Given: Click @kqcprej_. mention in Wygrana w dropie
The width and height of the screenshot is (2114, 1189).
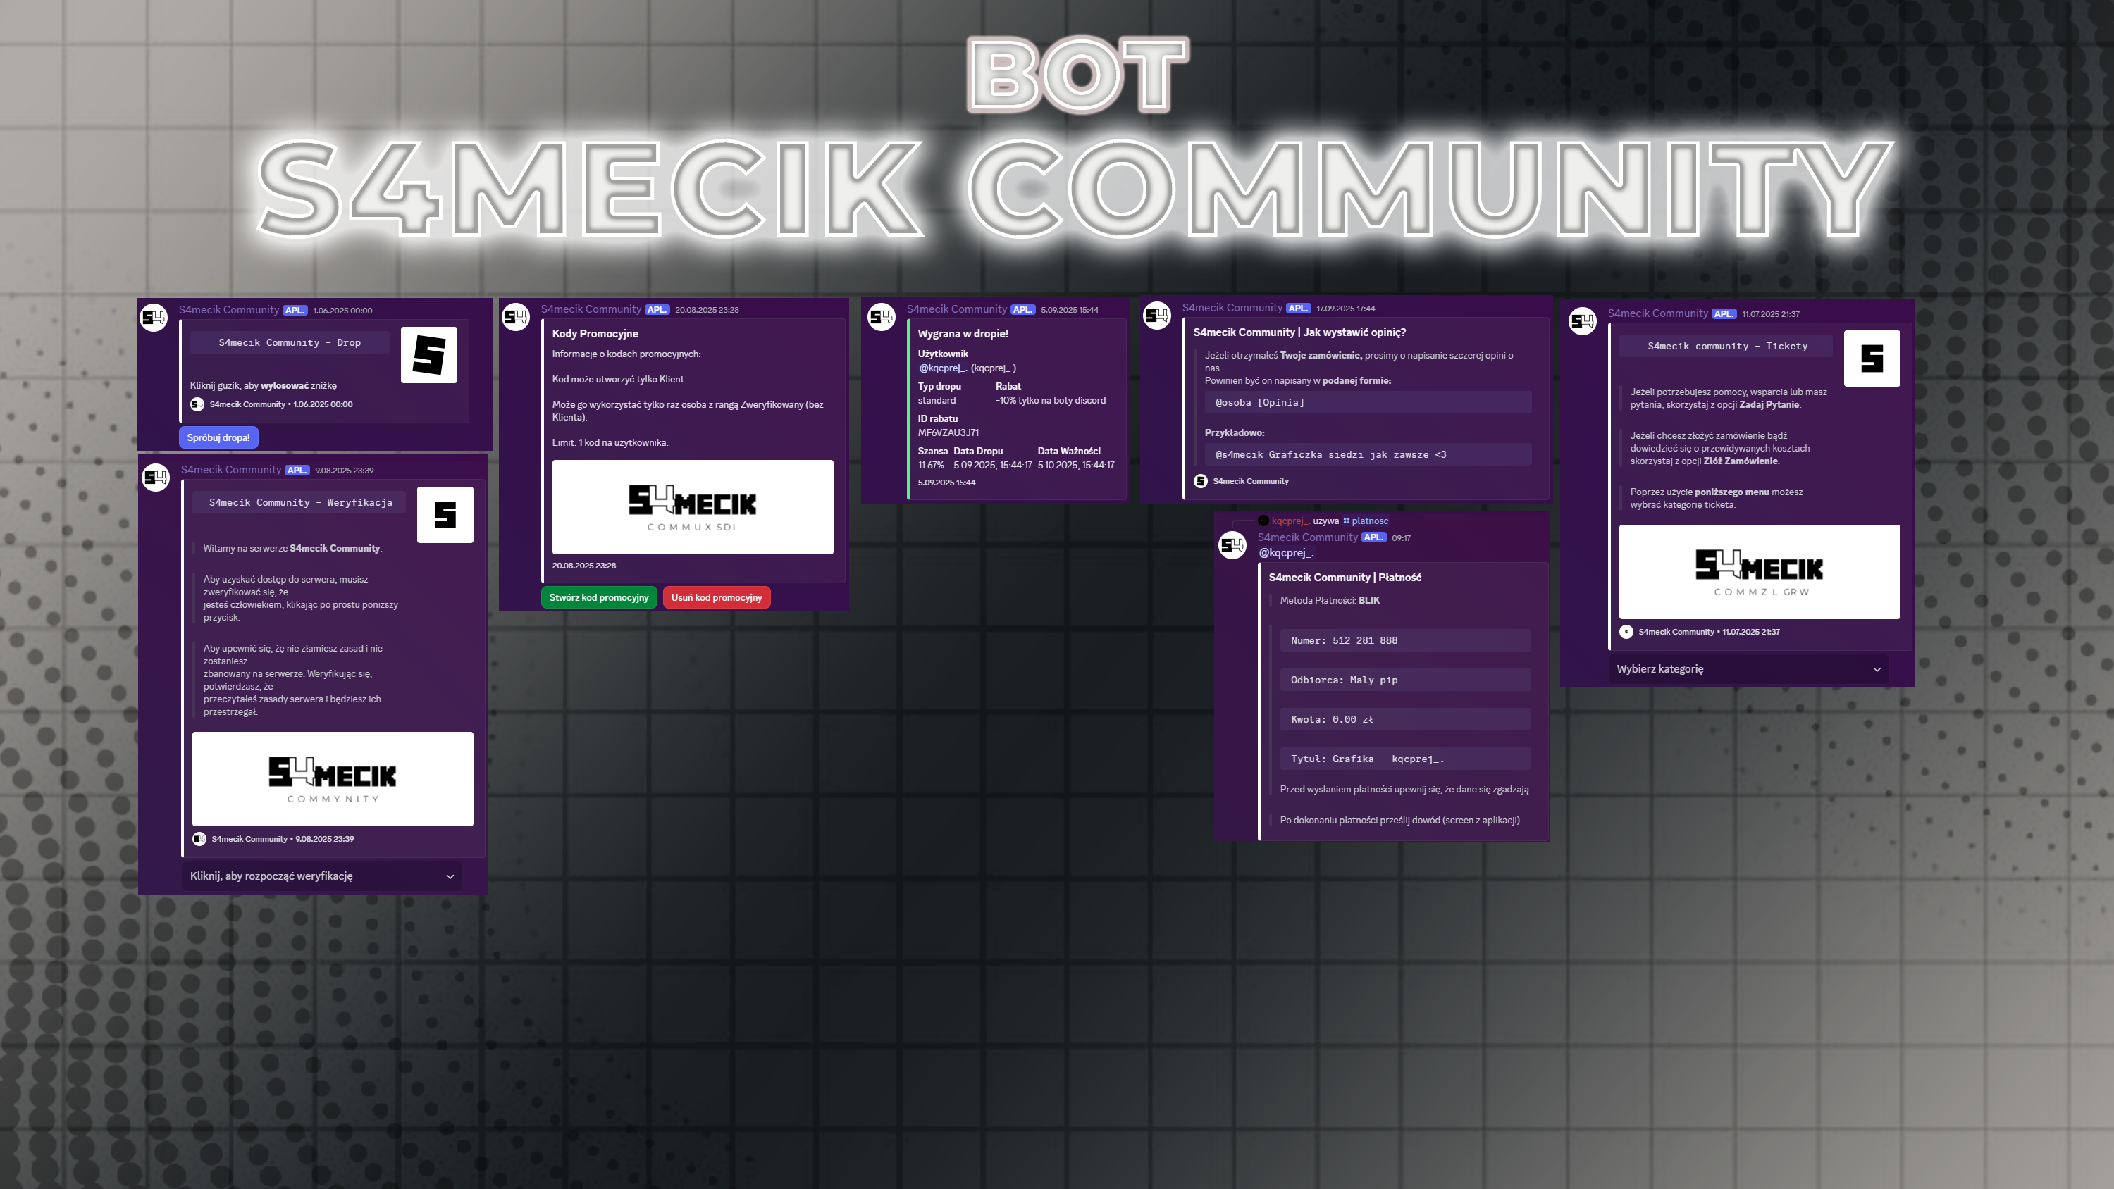Looking at the screenshot, I should coord(943,368).
